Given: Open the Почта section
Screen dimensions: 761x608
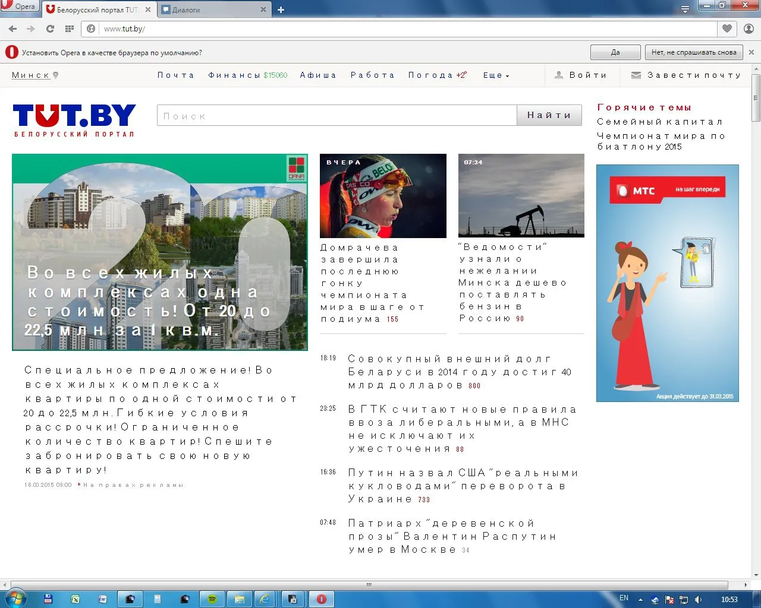Looking at the screenshot, I should 176,75.
